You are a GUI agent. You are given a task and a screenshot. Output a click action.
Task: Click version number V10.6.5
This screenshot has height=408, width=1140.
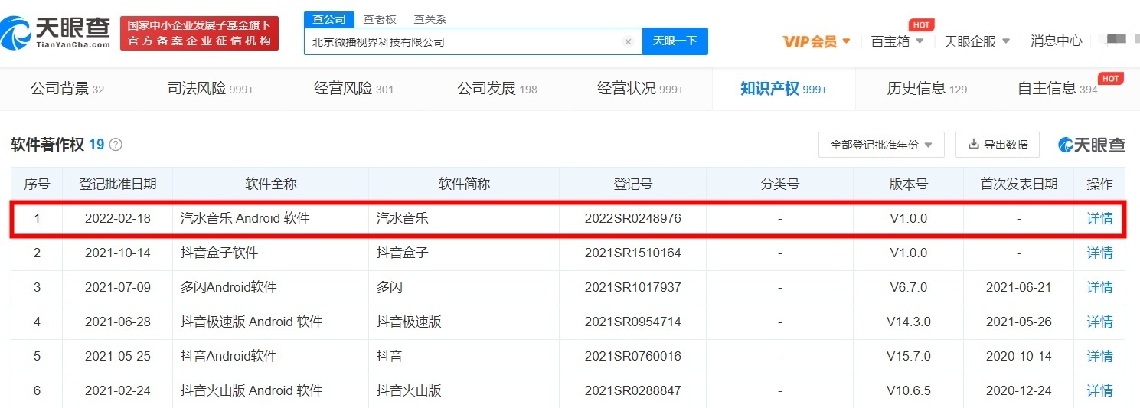[908, 390]
